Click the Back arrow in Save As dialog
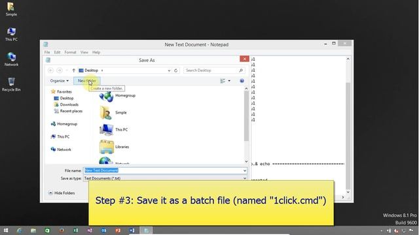 coord(50,70)
